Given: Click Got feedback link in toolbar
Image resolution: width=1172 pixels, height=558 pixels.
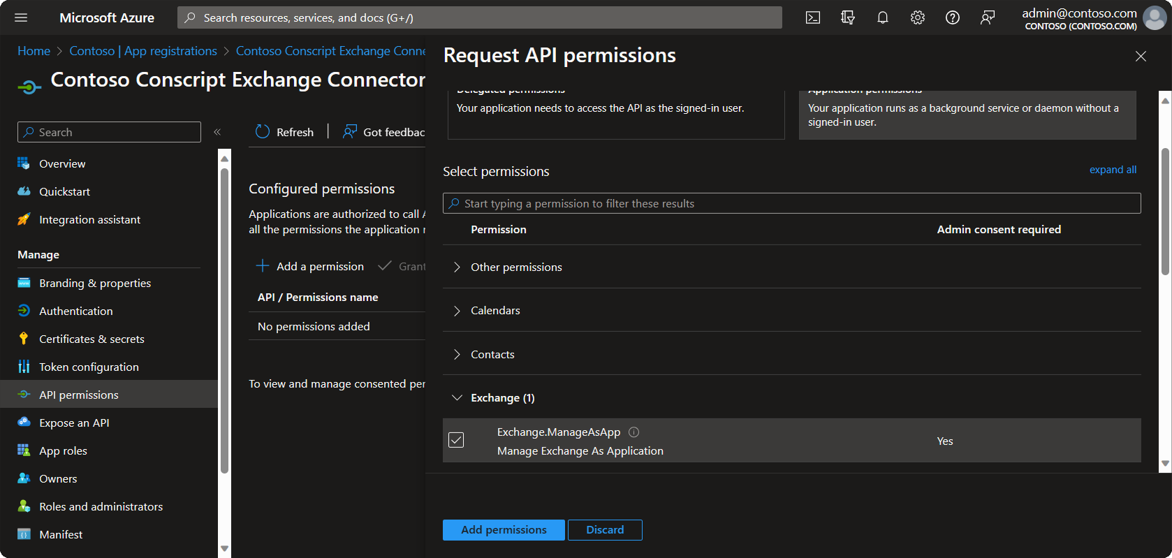Looking at the screenshot, I should pyautogui.click(x=384, y=132).
